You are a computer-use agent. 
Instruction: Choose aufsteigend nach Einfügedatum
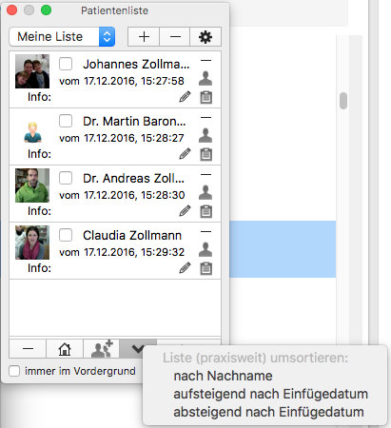tap(271, 394)
